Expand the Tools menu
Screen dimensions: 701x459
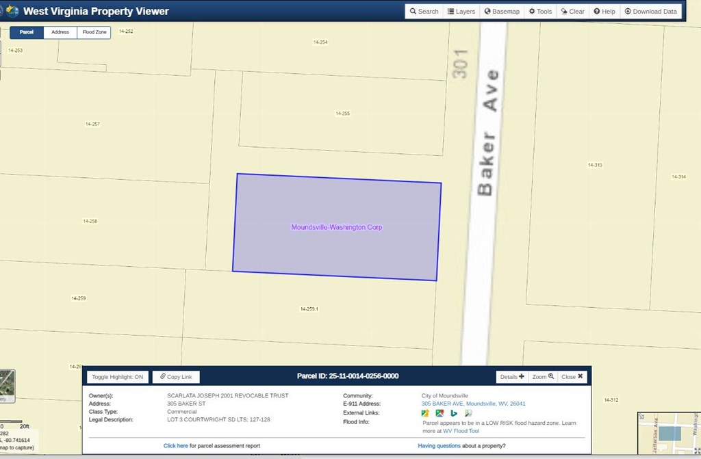pos(540,12)
